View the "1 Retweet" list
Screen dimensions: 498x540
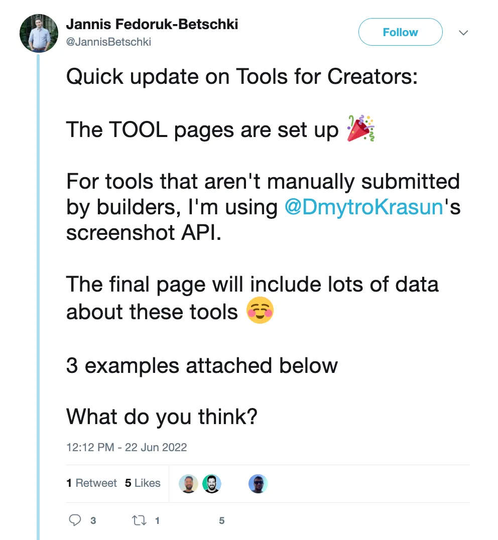point(91,483)
